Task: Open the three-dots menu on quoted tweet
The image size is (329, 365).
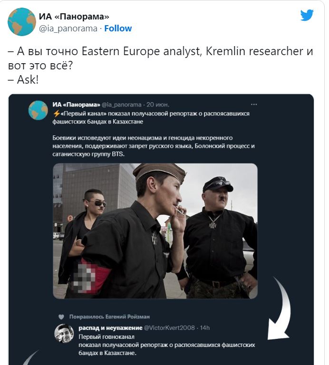Action: tap(254, 105)
